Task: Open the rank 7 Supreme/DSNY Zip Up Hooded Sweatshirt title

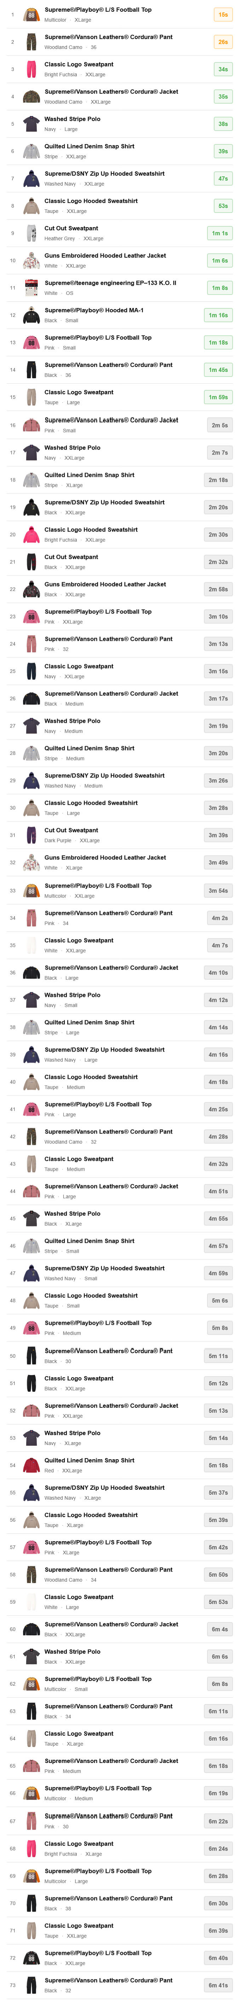Action: (104, 174)
